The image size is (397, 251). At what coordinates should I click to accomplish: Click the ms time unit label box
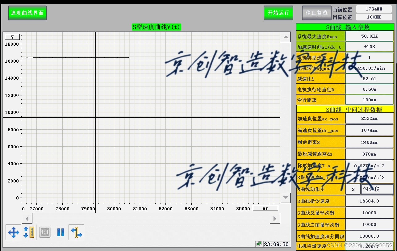pyautogui.click(x=265, y=208)
